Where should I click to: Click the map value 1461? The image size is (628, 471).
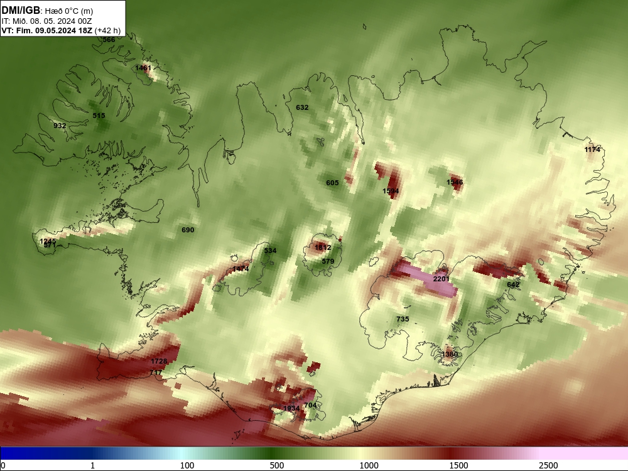pos(143,68)
